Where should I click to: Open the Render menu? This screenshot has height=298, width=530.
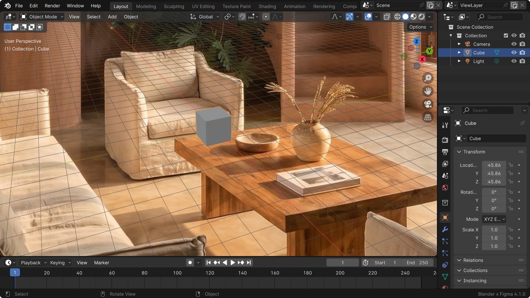[x=52, y=6]
